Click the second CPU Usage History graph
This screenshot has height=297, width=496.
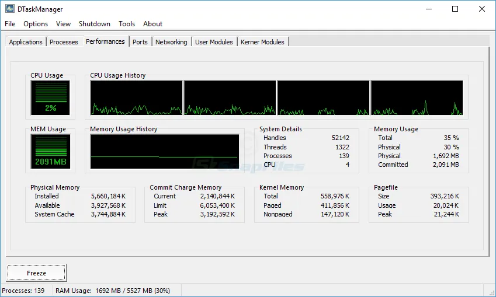tap(230, 97)
